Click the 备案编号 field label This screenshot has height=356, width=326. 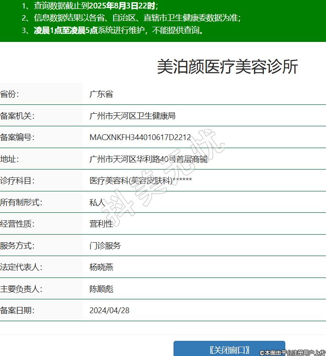click(x=17, y=137)
